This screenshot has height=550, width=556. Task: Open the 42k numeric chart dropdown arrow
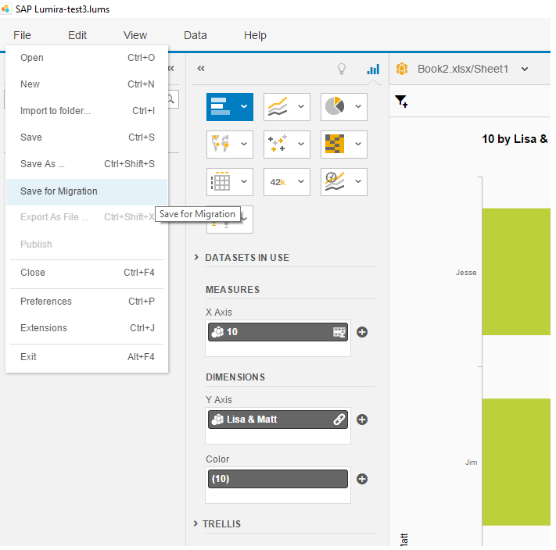(301, 181)
